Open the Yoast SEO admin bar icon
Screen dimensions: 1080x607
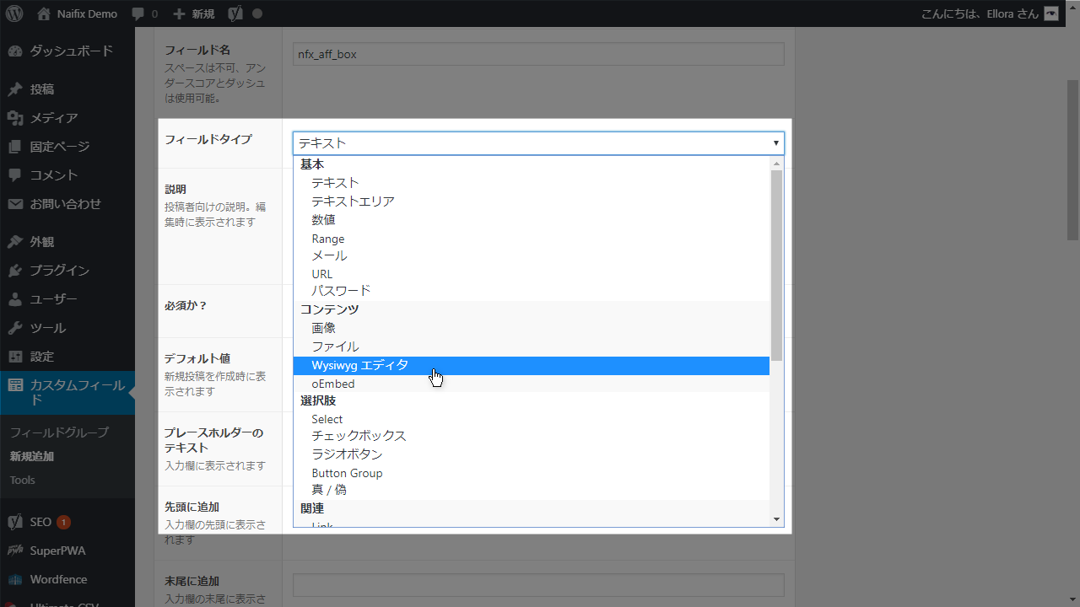236,13
